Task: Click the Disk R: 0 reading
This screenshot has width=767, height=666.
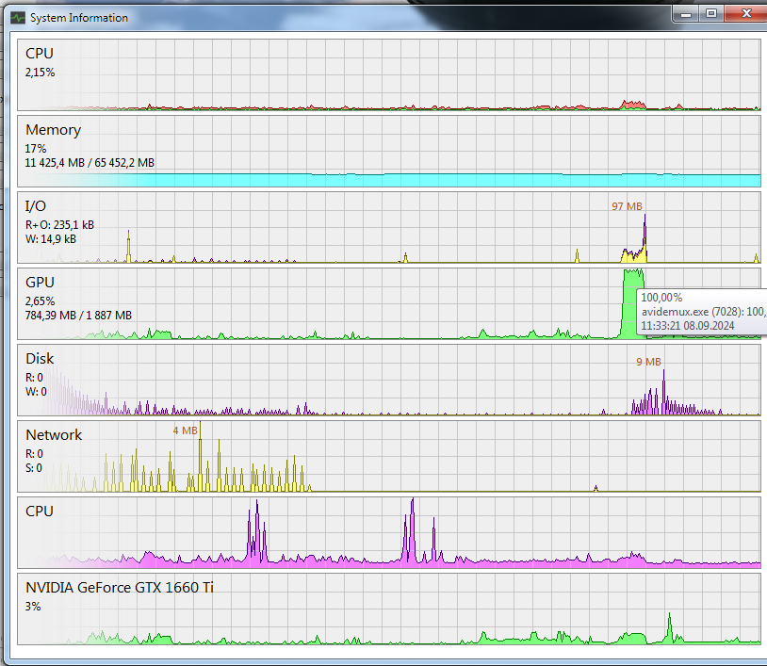Action: click(34, 378)
